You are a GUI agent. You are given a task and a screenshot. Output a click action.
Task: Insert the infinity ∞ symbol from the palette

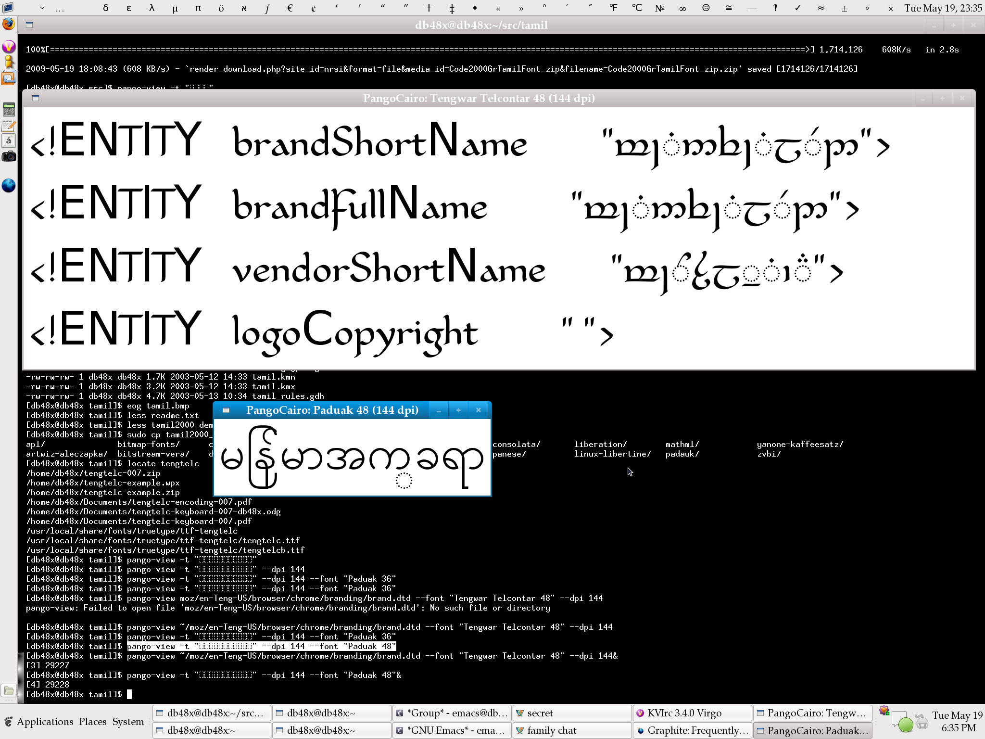coord(682,8)
